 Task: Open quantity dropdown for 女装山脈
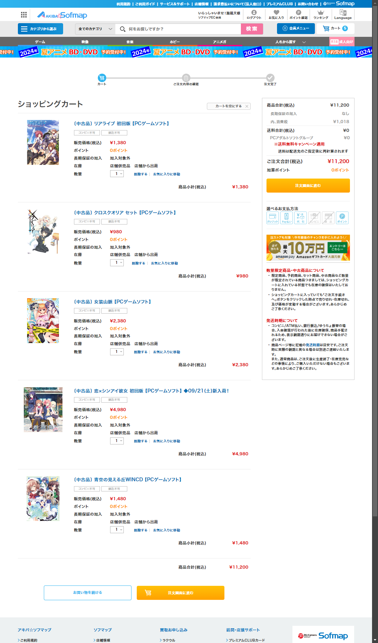(117, 352)
